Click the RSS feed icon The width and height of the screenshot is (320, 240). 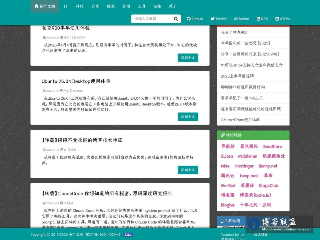[x=258, y=19]
